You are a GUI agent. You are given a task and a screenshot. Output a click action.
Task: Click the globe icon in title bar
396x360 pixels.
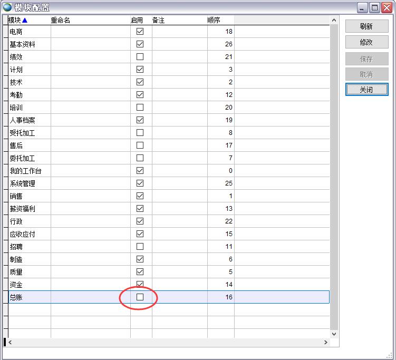[x=7, y=7]
